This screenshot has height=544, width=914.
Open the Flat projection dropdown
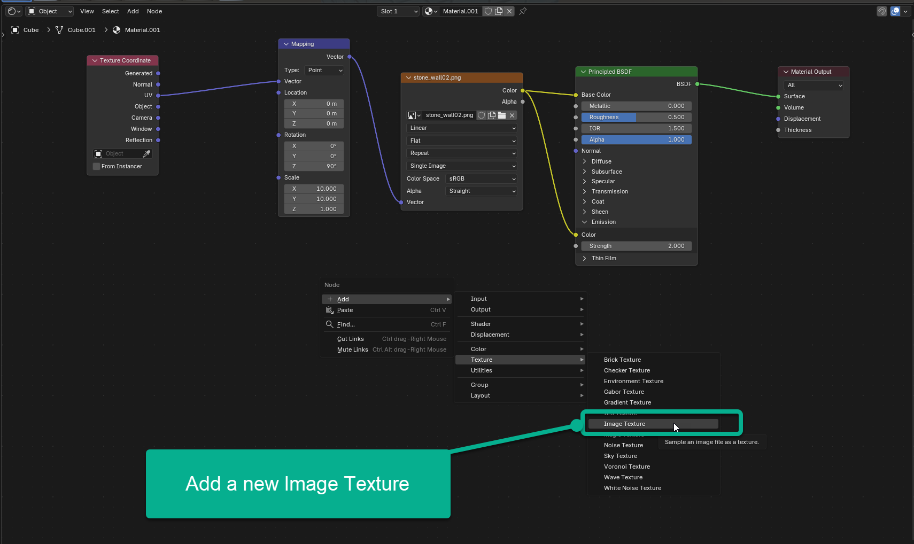click(462, 141)
